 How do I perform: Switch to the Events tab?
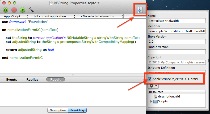click(11, 79)
